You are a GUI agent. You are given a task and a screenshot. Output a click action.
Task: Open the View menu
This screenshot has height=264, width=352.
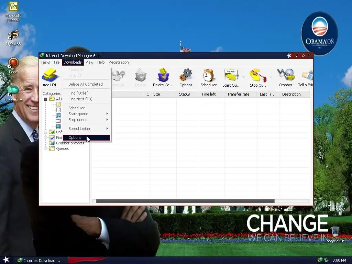[x=89, y=62]
